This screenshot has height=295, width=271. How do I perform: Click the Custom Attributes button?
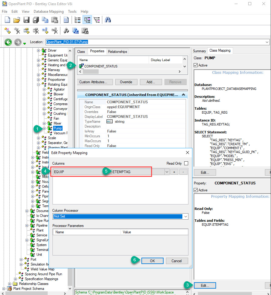[95, 82]
